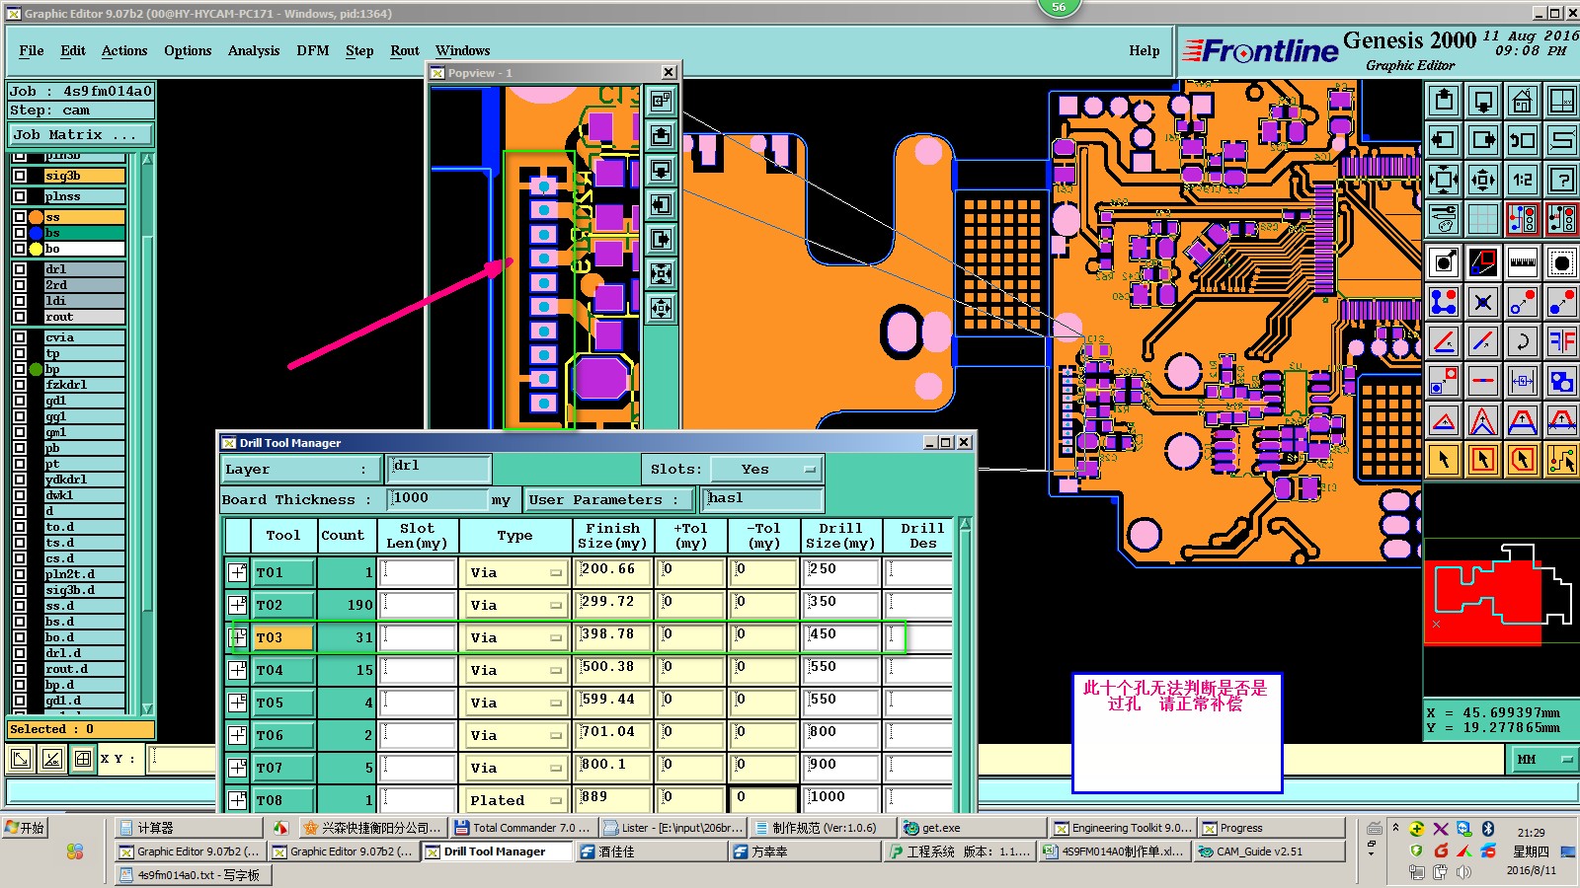Click the T07 tool button

click(x=284, y=768)
